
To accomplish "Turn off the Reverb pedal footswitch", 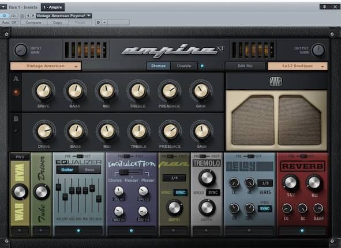I will [x=302, y=231].
